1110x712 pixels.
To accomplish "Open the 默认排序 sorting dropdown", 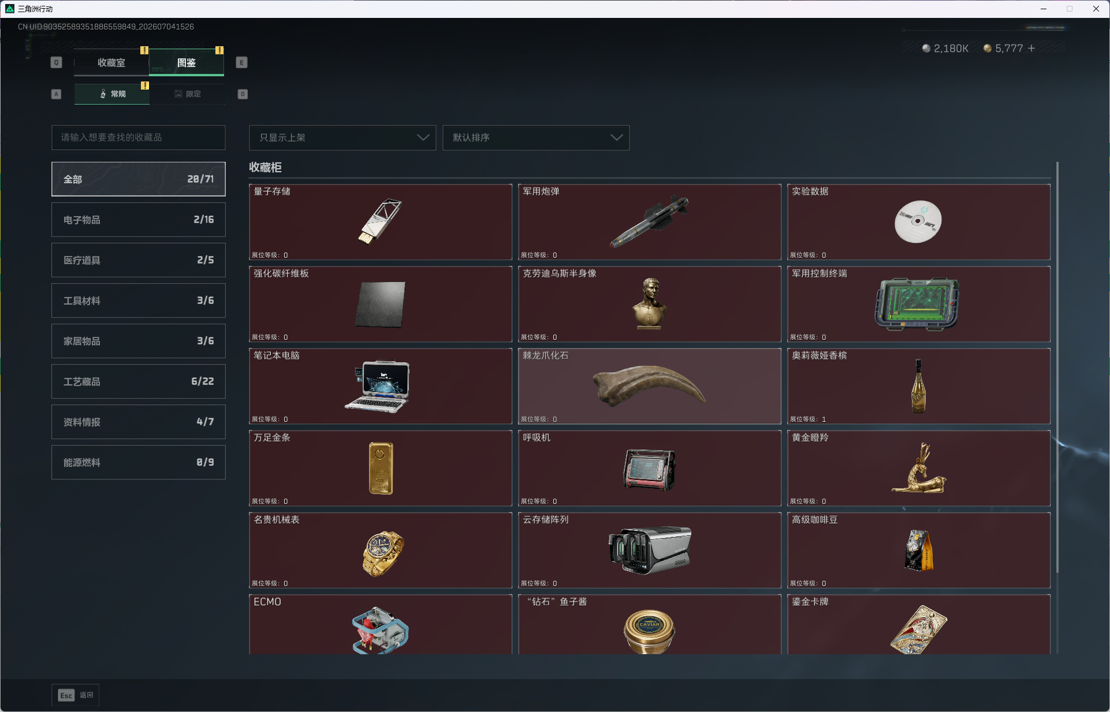I will [536, 138].
